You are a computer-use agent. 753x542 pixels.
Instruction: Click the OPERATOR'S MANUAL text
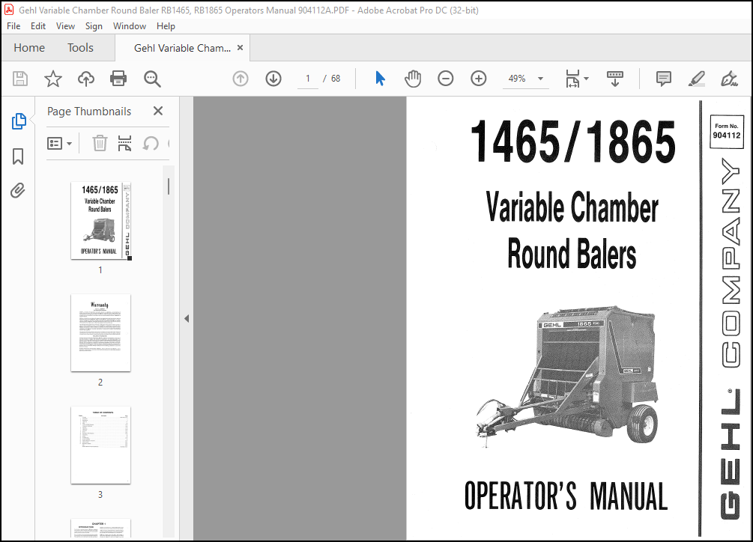click(x=566, y=496)
